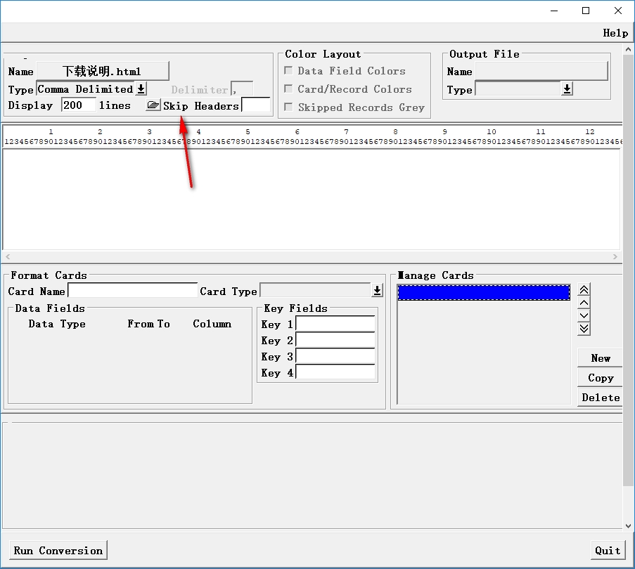Click the Quit button

[x=608, y=550]
